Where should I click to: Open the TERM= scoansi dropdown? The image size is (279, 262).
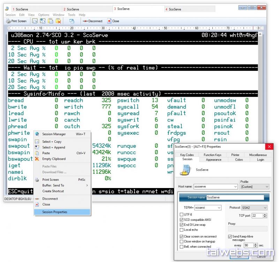click(x=219, y=208)
